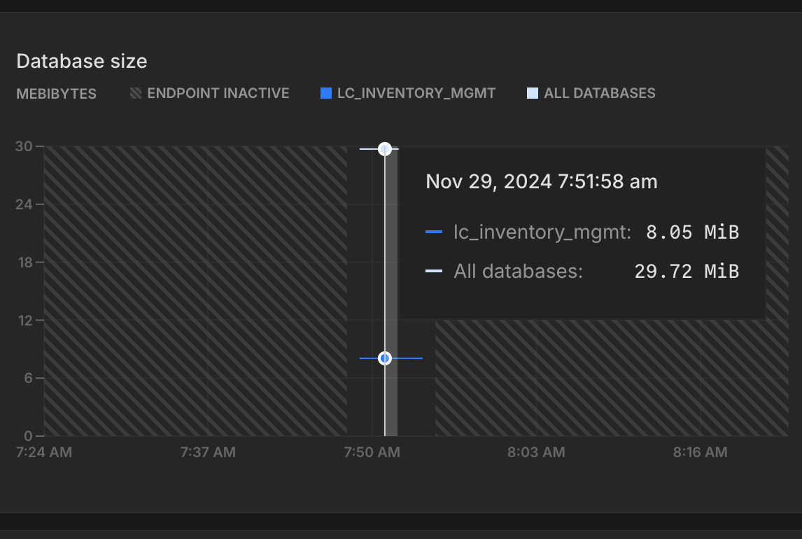
Task: Click the 7:24 AM time axis label
Action: click(43, 452)
